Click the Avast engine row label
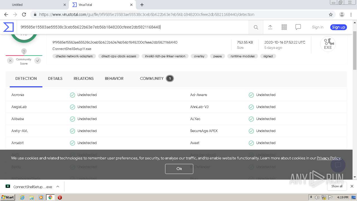 pyautogui.click(x=195, y=143)
